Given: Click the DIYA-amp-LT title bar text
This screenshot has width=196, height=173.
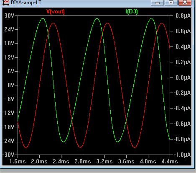Looking at the screenshot, I should pos(26,3).
